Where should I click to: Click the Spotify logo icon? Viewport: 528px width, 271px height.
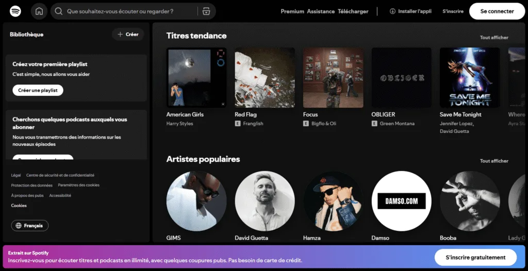pyautogui.click(x=15, y=11)
